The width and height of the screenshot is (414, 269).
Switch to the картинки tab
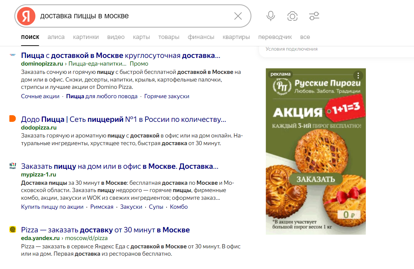pos(85,37)
